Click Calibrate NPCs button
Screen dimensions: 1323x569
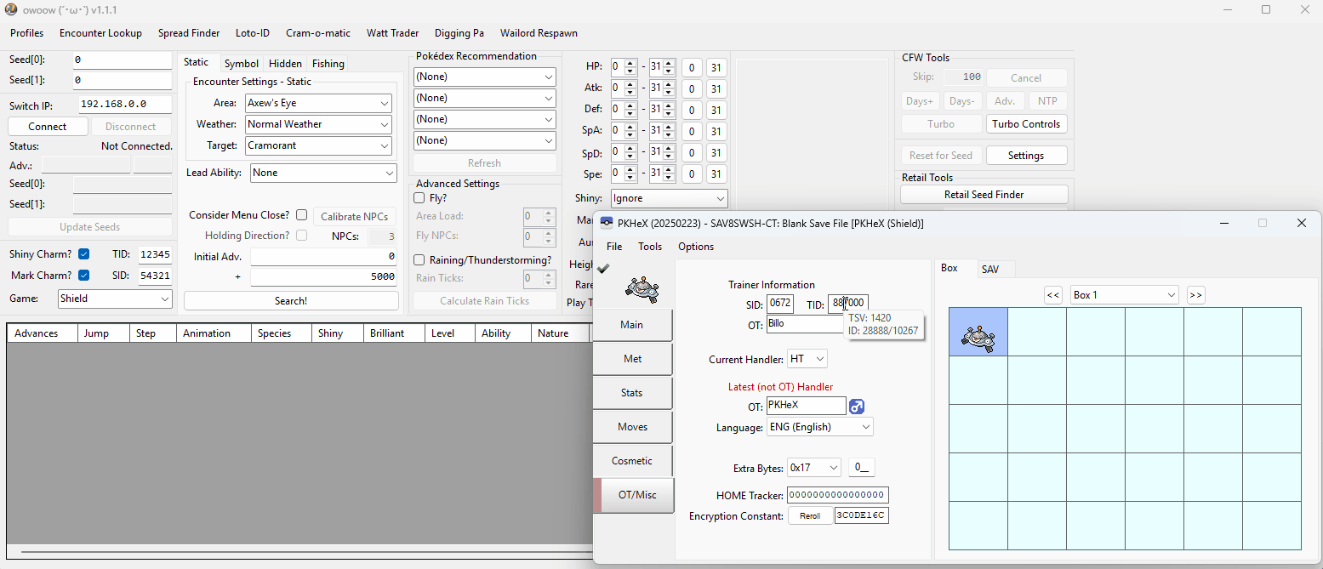(355, 216)
